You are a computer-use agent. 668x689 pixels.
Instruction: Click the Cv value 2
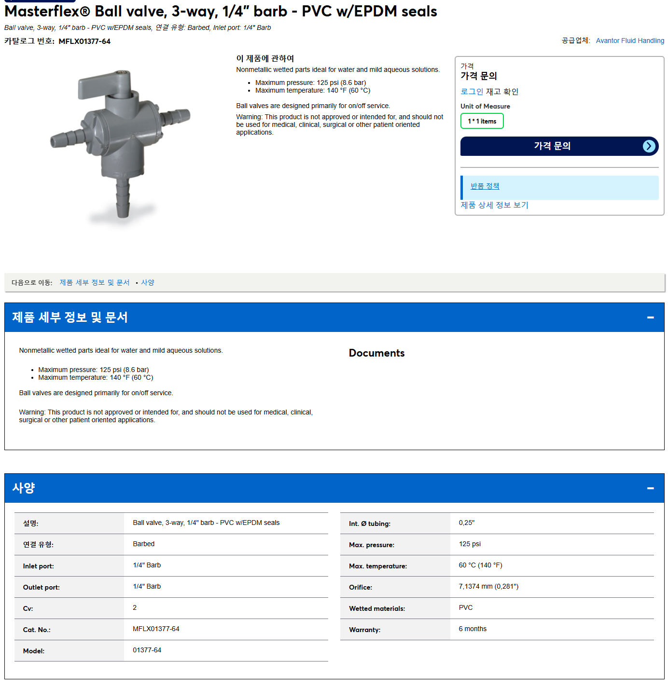(x=135, y=608)
